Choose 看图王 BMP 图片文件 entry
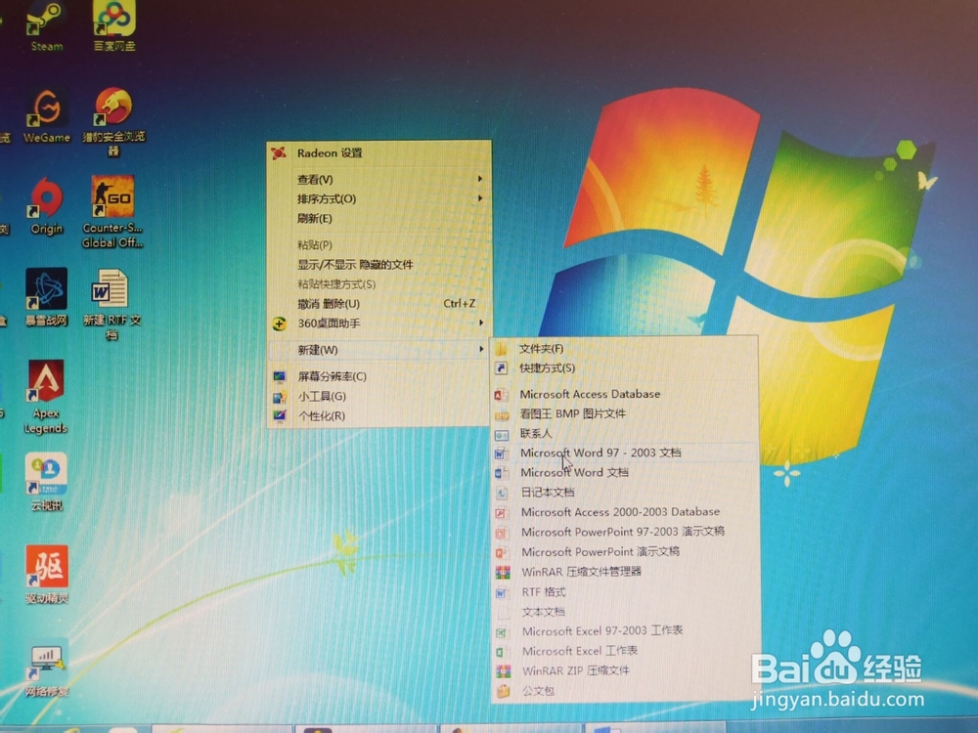 625,413
